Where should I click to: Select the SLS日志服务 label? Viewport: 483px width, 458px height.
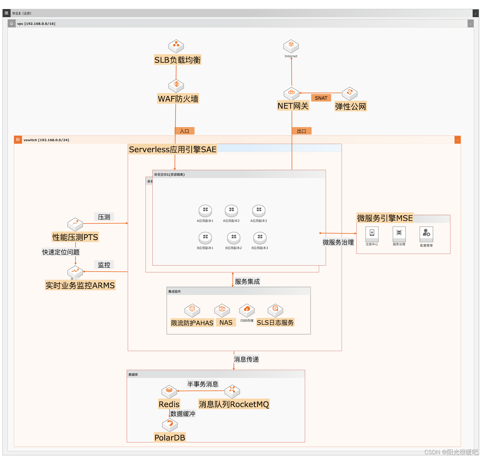pyautogui.click(x=275, y=322)
